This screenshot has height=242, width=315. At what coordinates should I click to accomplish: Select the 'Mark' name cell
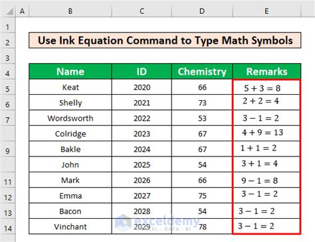click(x=70, y=180)
